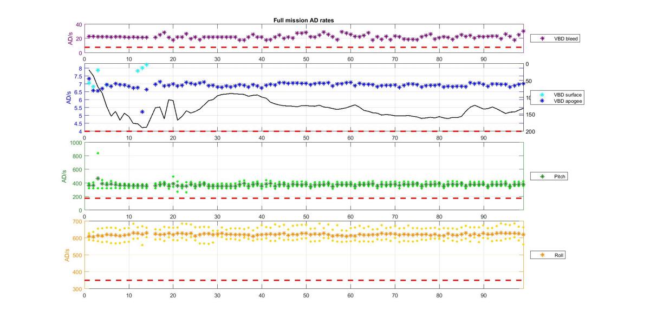This screenshot has width=650, height=325.
Task: Click the green 'AD/s' y-axis label
Action: (63, 176)
